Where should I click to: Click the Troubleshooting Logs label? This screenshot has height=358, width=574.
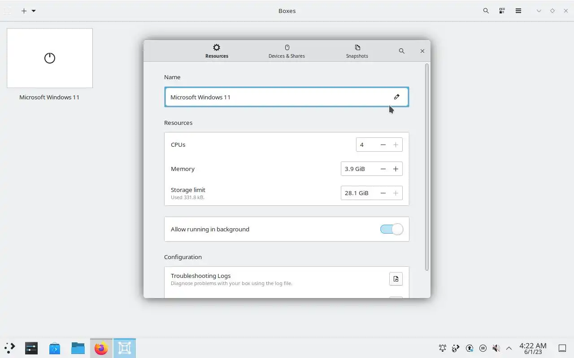200,276
